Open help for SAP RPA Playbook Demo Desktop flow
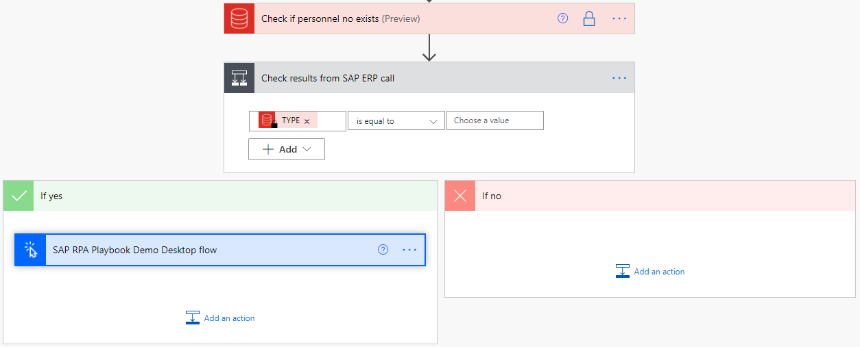 [x=383, y=250]
